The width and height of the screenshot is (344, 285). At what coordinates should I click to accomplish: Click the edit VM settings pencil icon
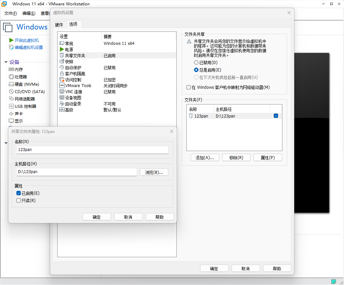coord(11,48)
